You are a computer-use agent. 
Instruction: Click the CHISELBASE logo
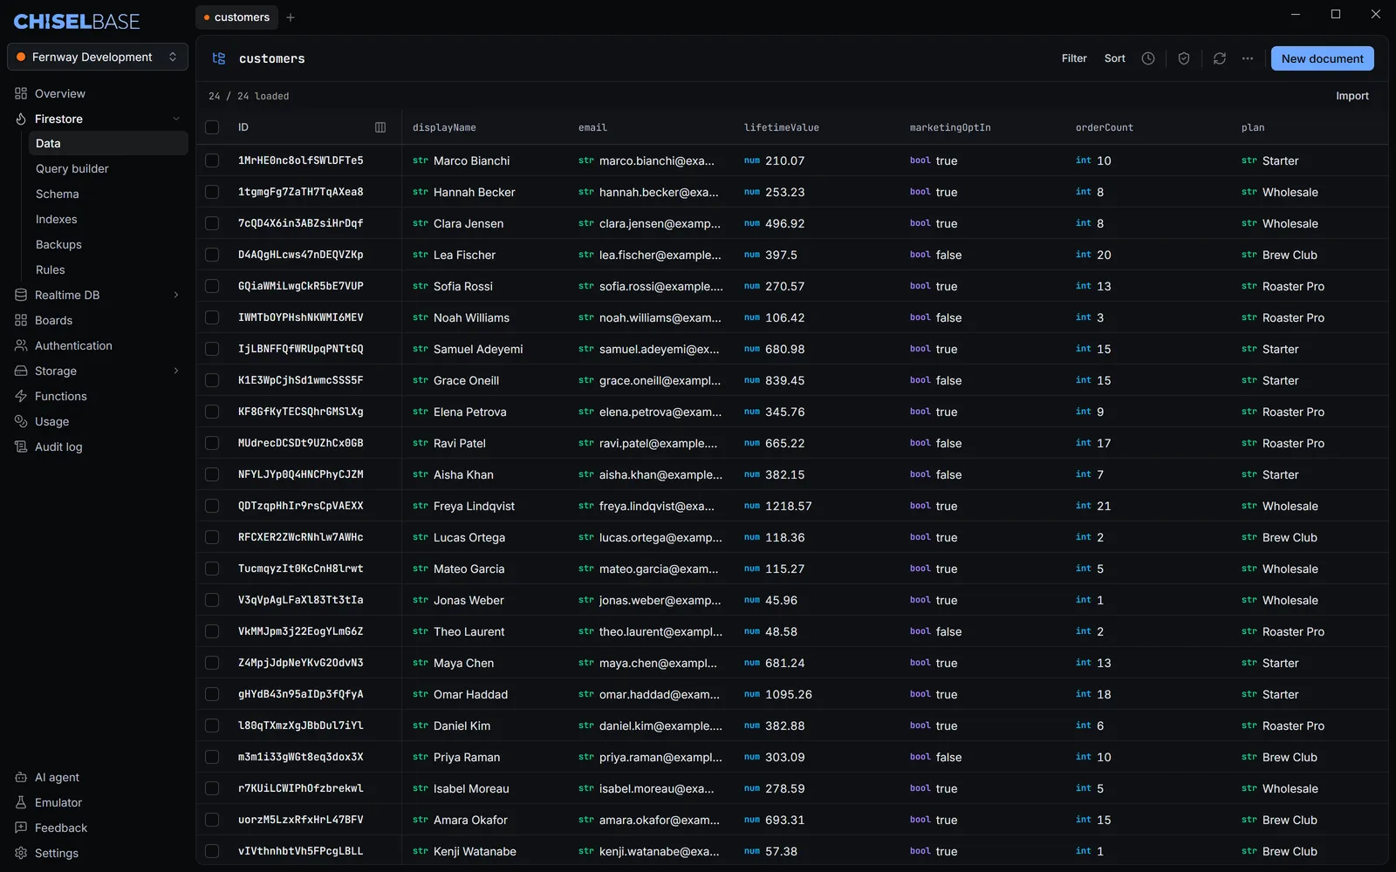[x=77, y=22]
